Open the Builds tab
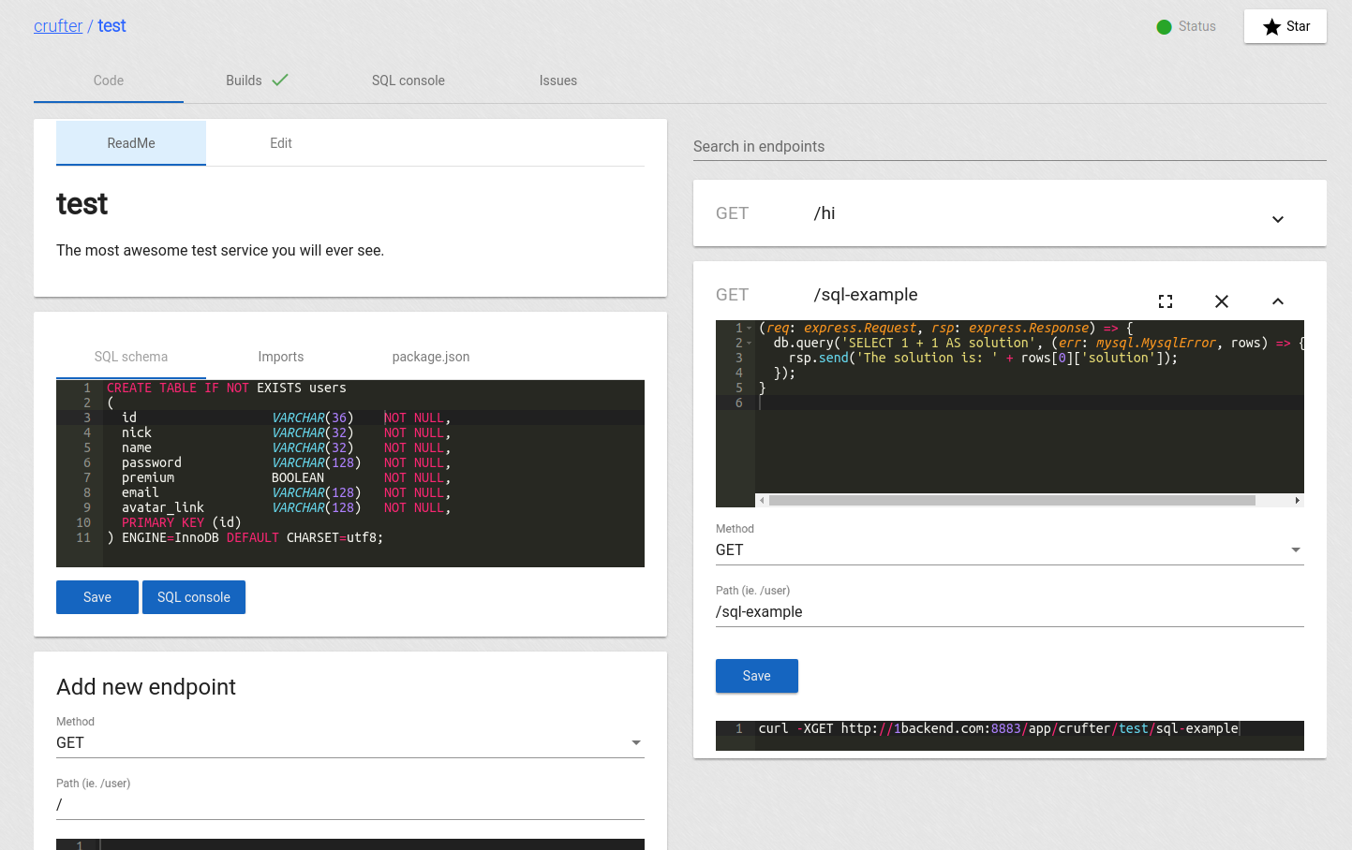Screen dimensions: 1352x850 point(258,81)
